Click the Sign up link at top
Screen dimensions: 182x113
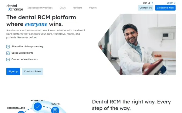147,3
